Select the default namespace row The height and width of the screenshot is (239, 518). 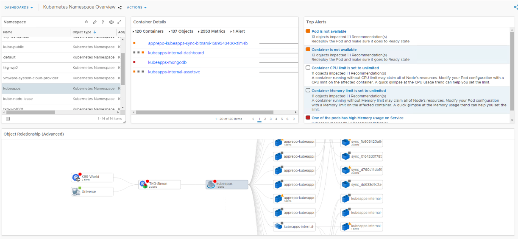click(x=61, y=57)
